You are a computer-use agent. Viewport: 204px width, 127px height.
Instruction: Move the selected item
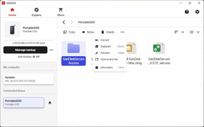[88, 32]
